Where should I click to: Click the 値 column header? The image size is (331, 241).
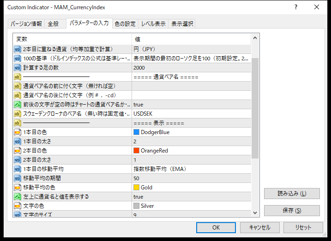click(192, 39)
